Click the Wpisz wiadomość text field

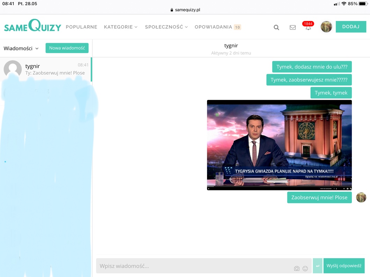click(194, 266)
